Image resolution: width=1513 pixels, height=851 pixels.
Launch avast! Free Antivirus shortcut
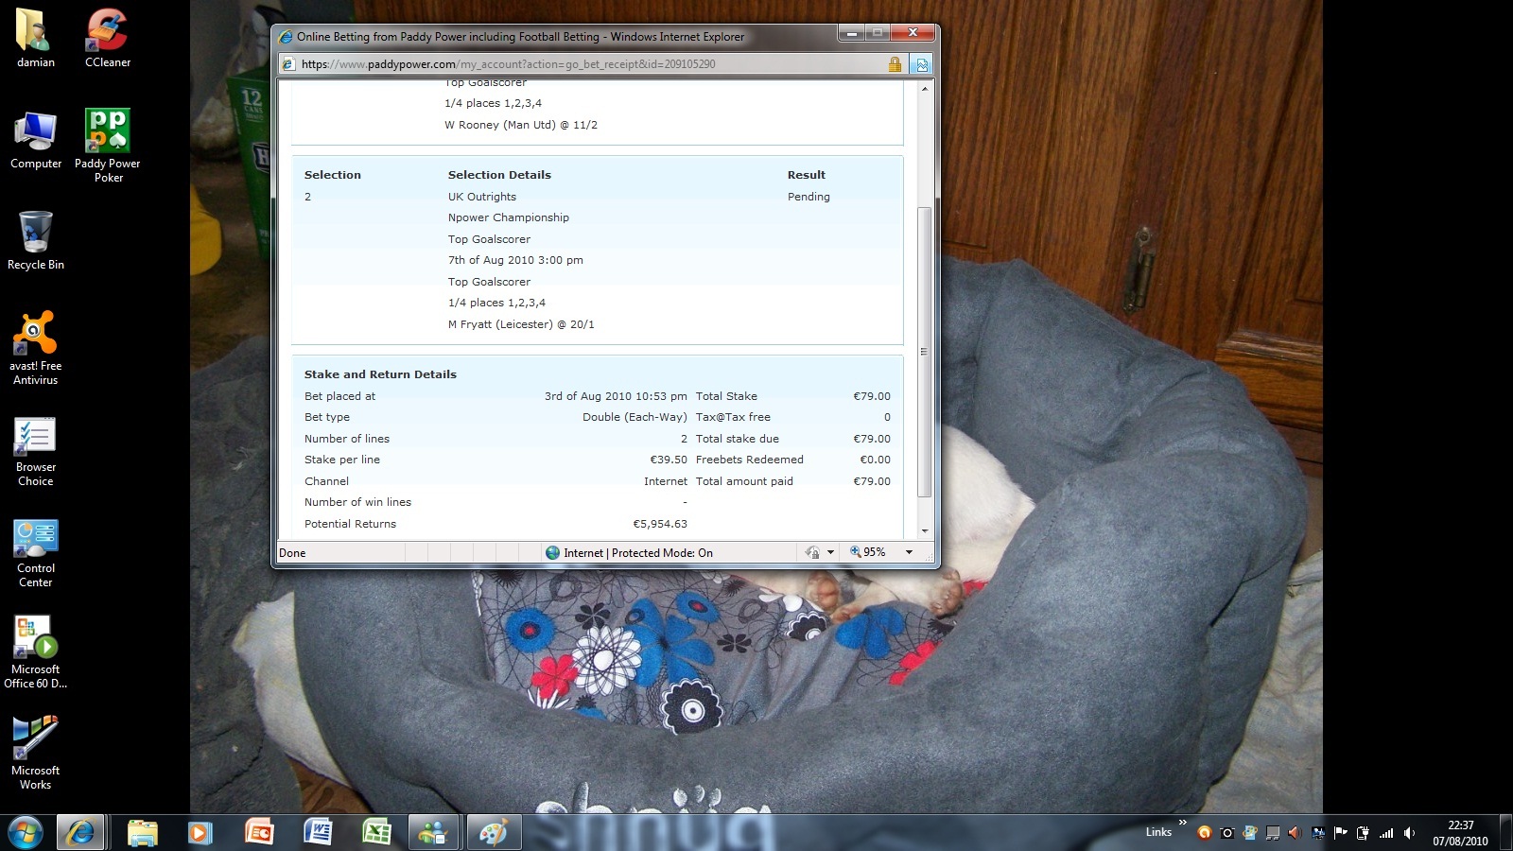(36, 348)
